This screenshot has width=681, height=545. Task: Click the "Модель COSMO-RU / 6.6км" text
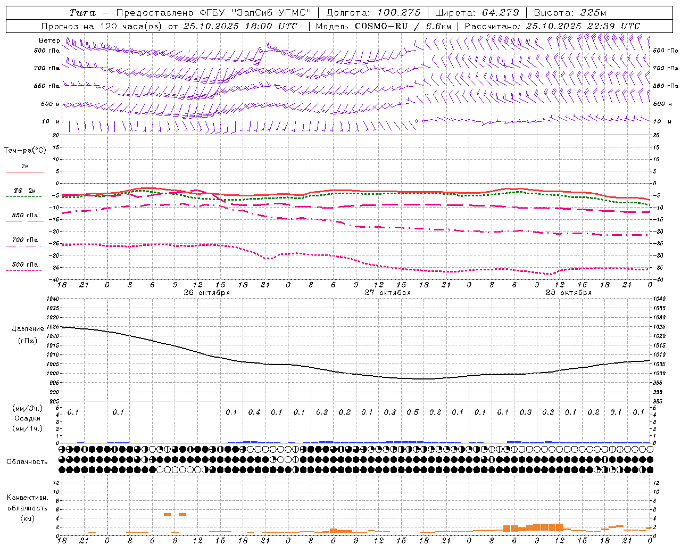pos(384,26)
